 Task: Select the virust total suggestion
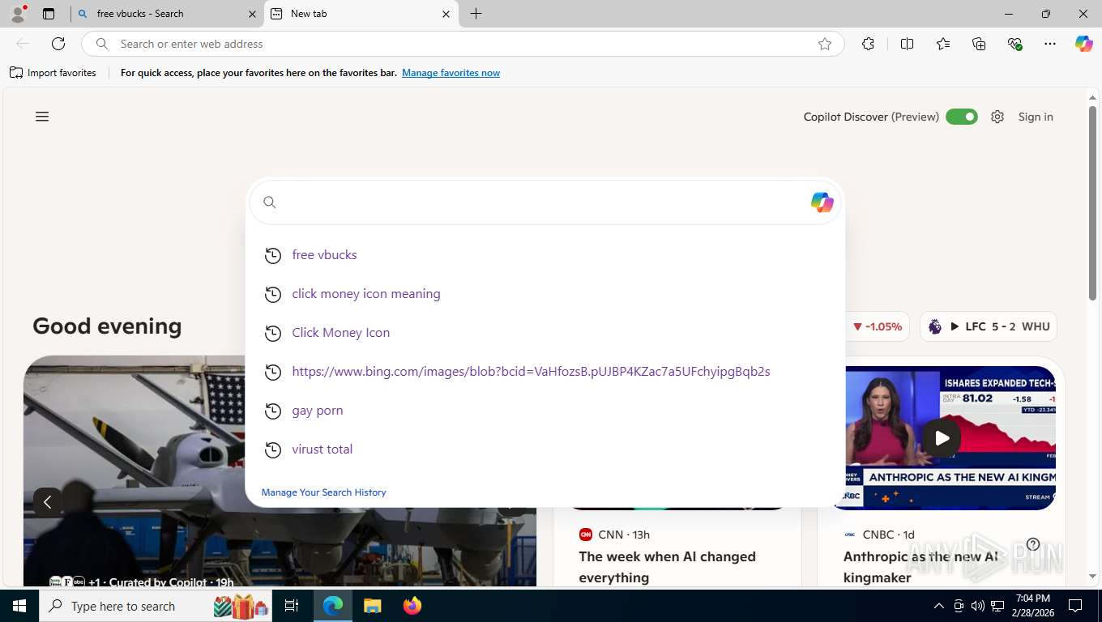tap(545, 449)
